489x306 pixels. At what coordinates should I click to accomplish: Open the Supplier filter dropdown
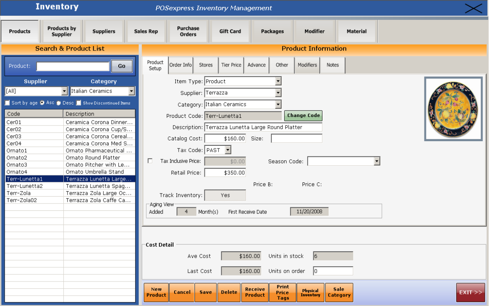(x=65, y=91)
